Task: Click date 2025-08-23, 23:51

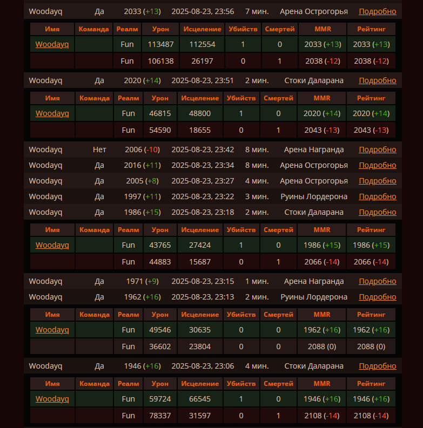Action: click(x=203, y=80)
